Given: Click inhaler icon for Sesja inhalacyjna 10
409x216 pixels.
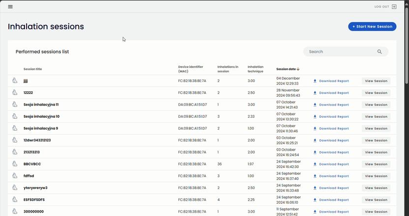Looking at the screenshot, I should pos(15,116).
